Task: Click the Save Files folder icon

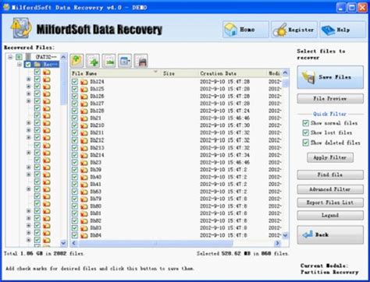Action: coord(308,77)
